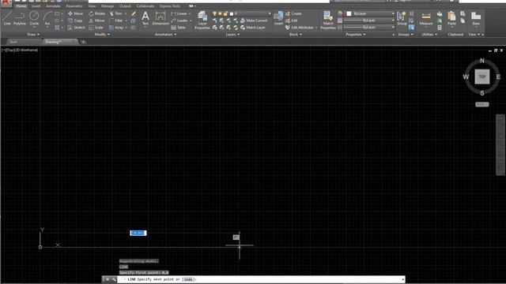Click the highlighted dynamic length input box
506x284 pixels.
click(x=138, y=233)
